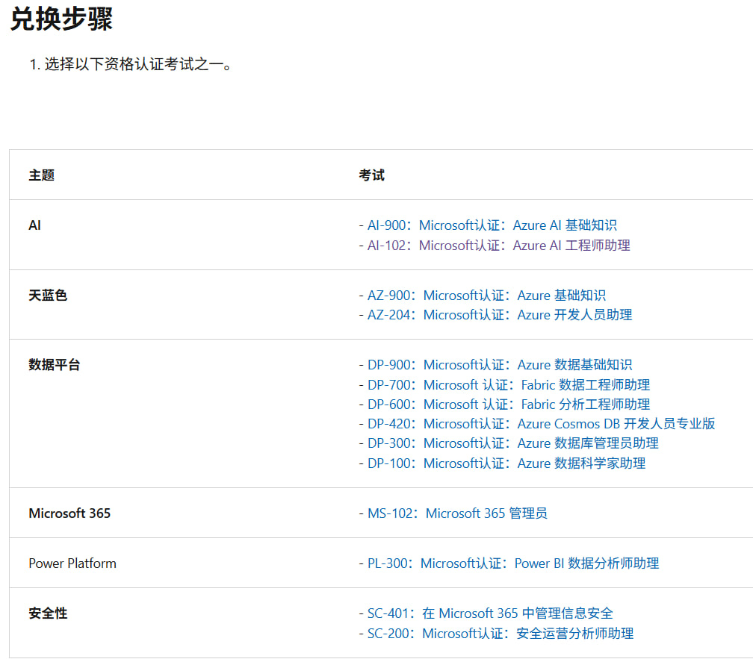
Task: Click the SC-401 Microsoft 365 信息安全 link
Action: click(x=489, y=613)
